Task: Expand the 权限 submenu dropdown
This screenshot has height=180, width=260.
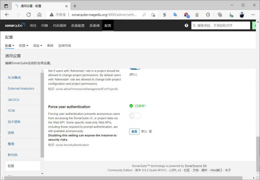Action: point(23,46)
